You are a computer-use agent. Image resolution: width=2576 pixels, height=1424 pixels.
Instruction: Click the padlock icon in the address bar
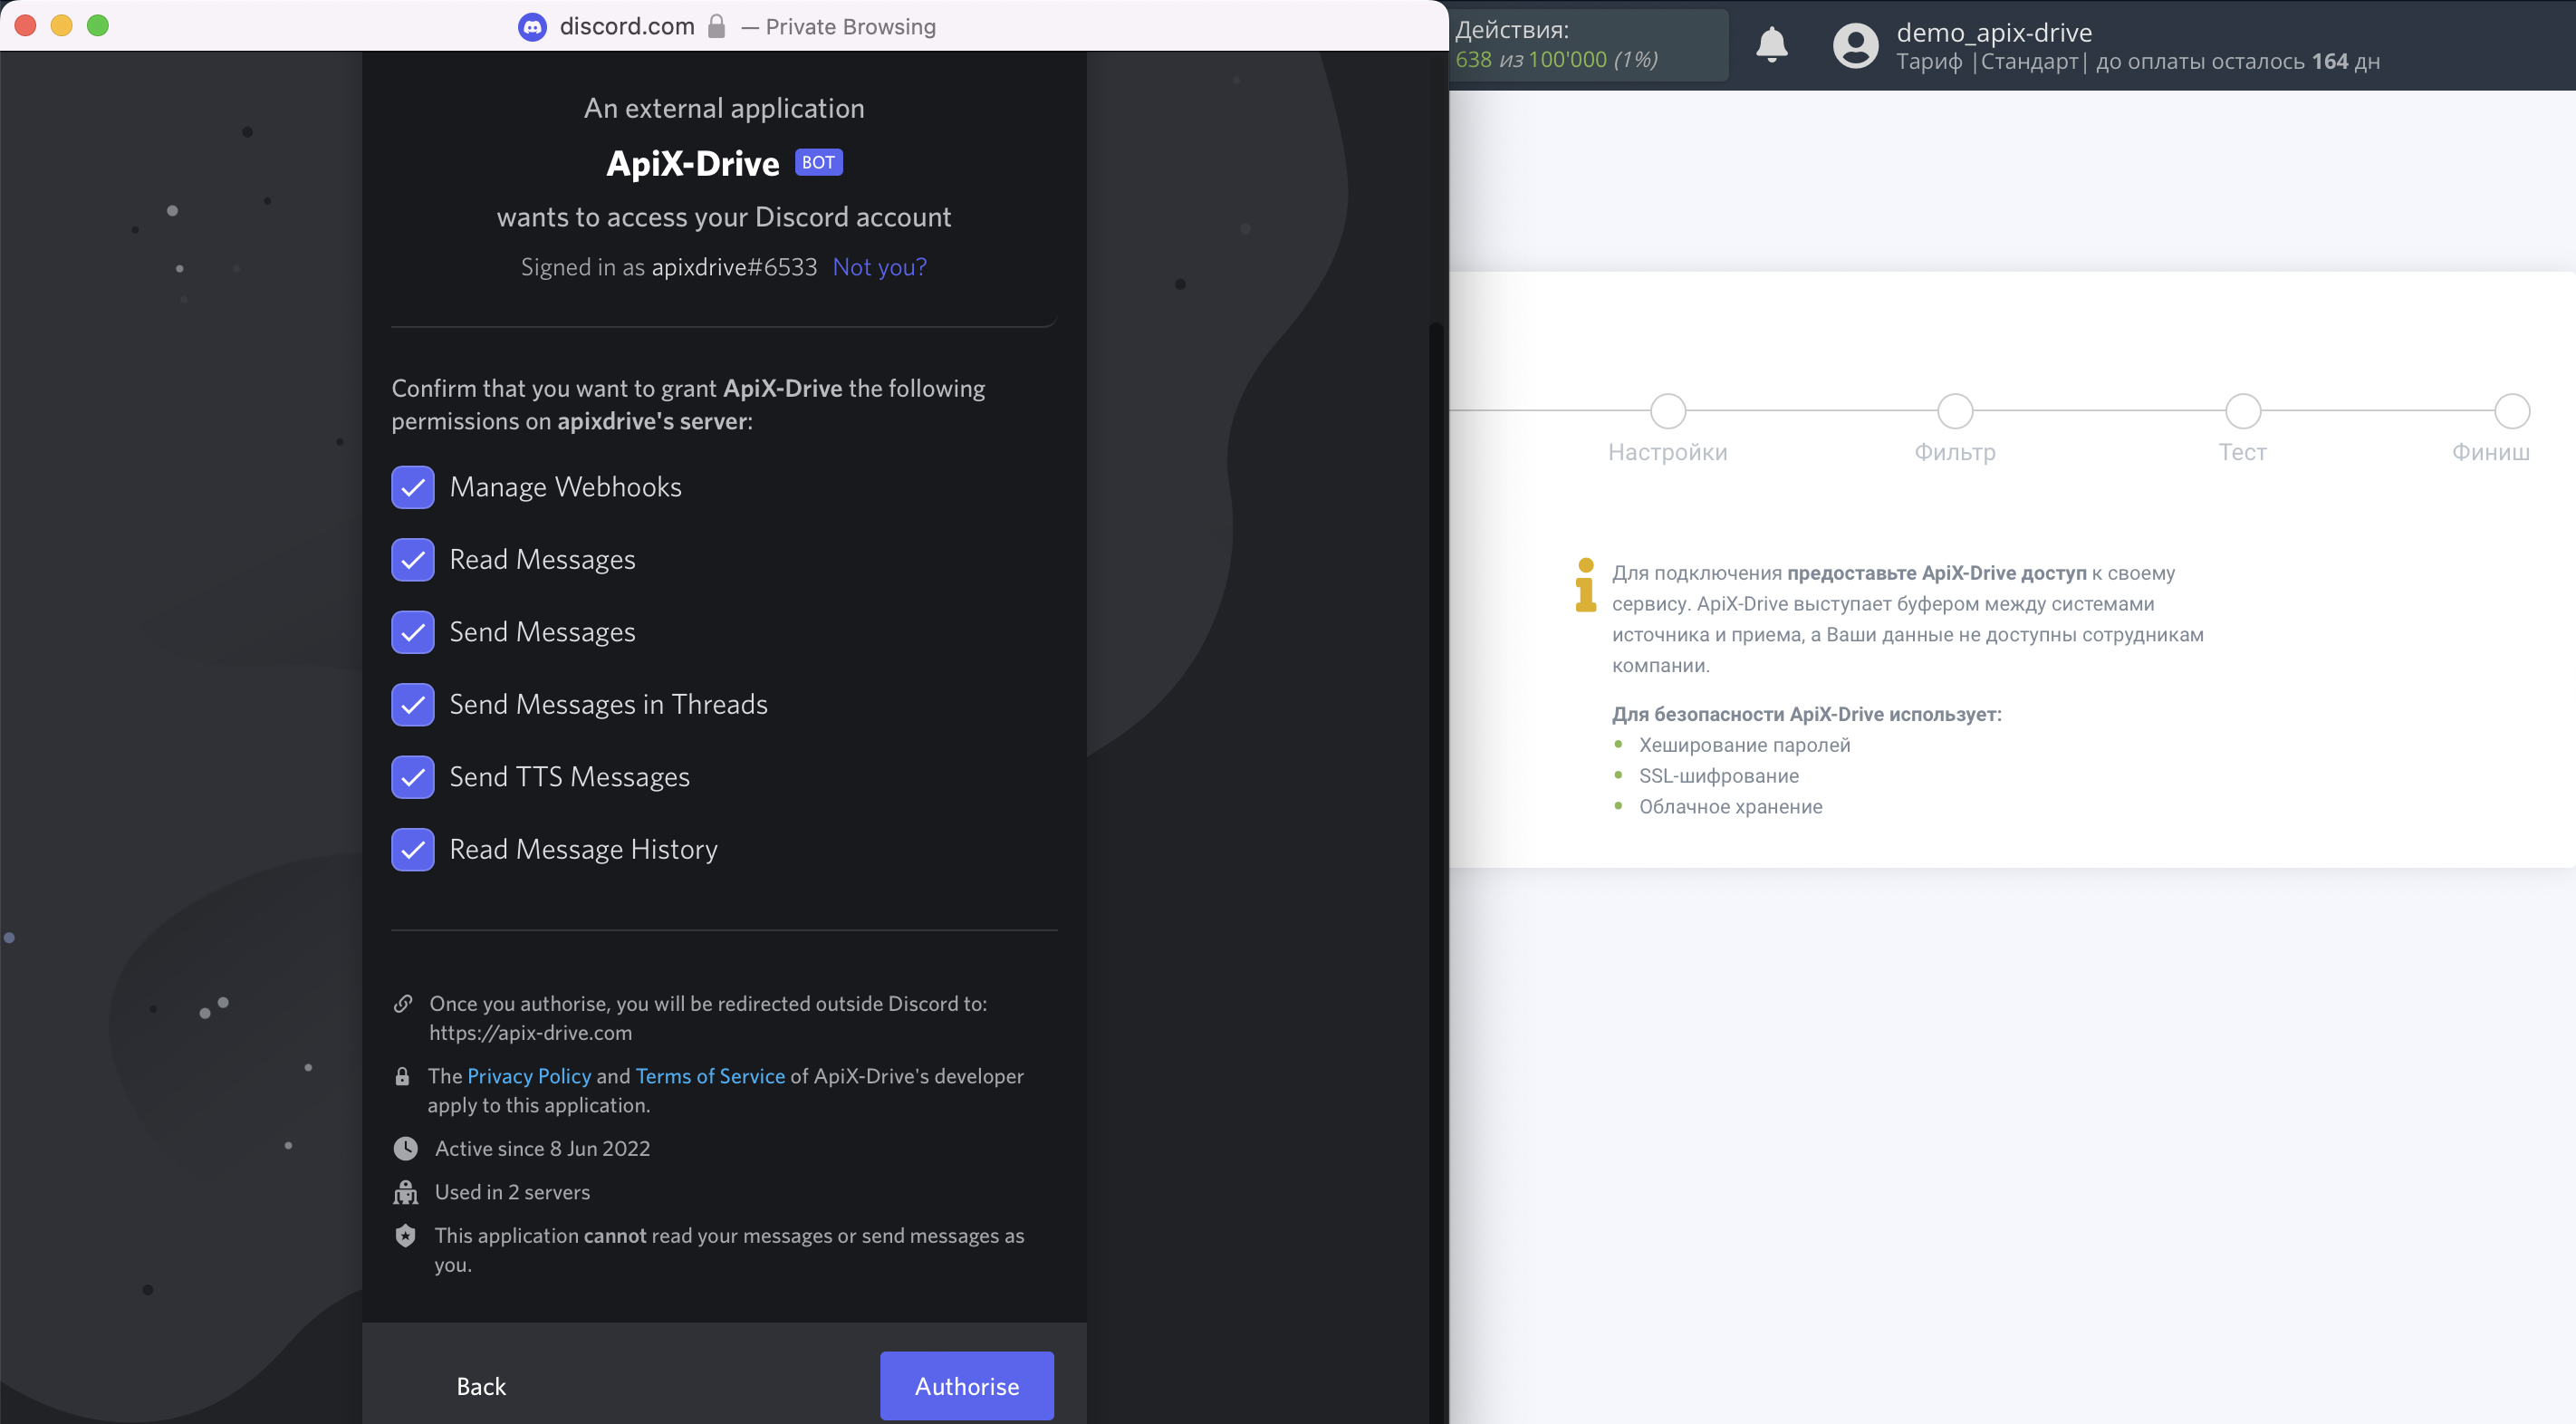716,26
